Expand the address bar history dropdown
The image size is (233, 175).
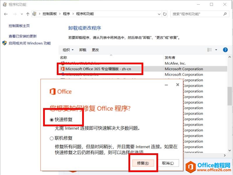[159, 14]
